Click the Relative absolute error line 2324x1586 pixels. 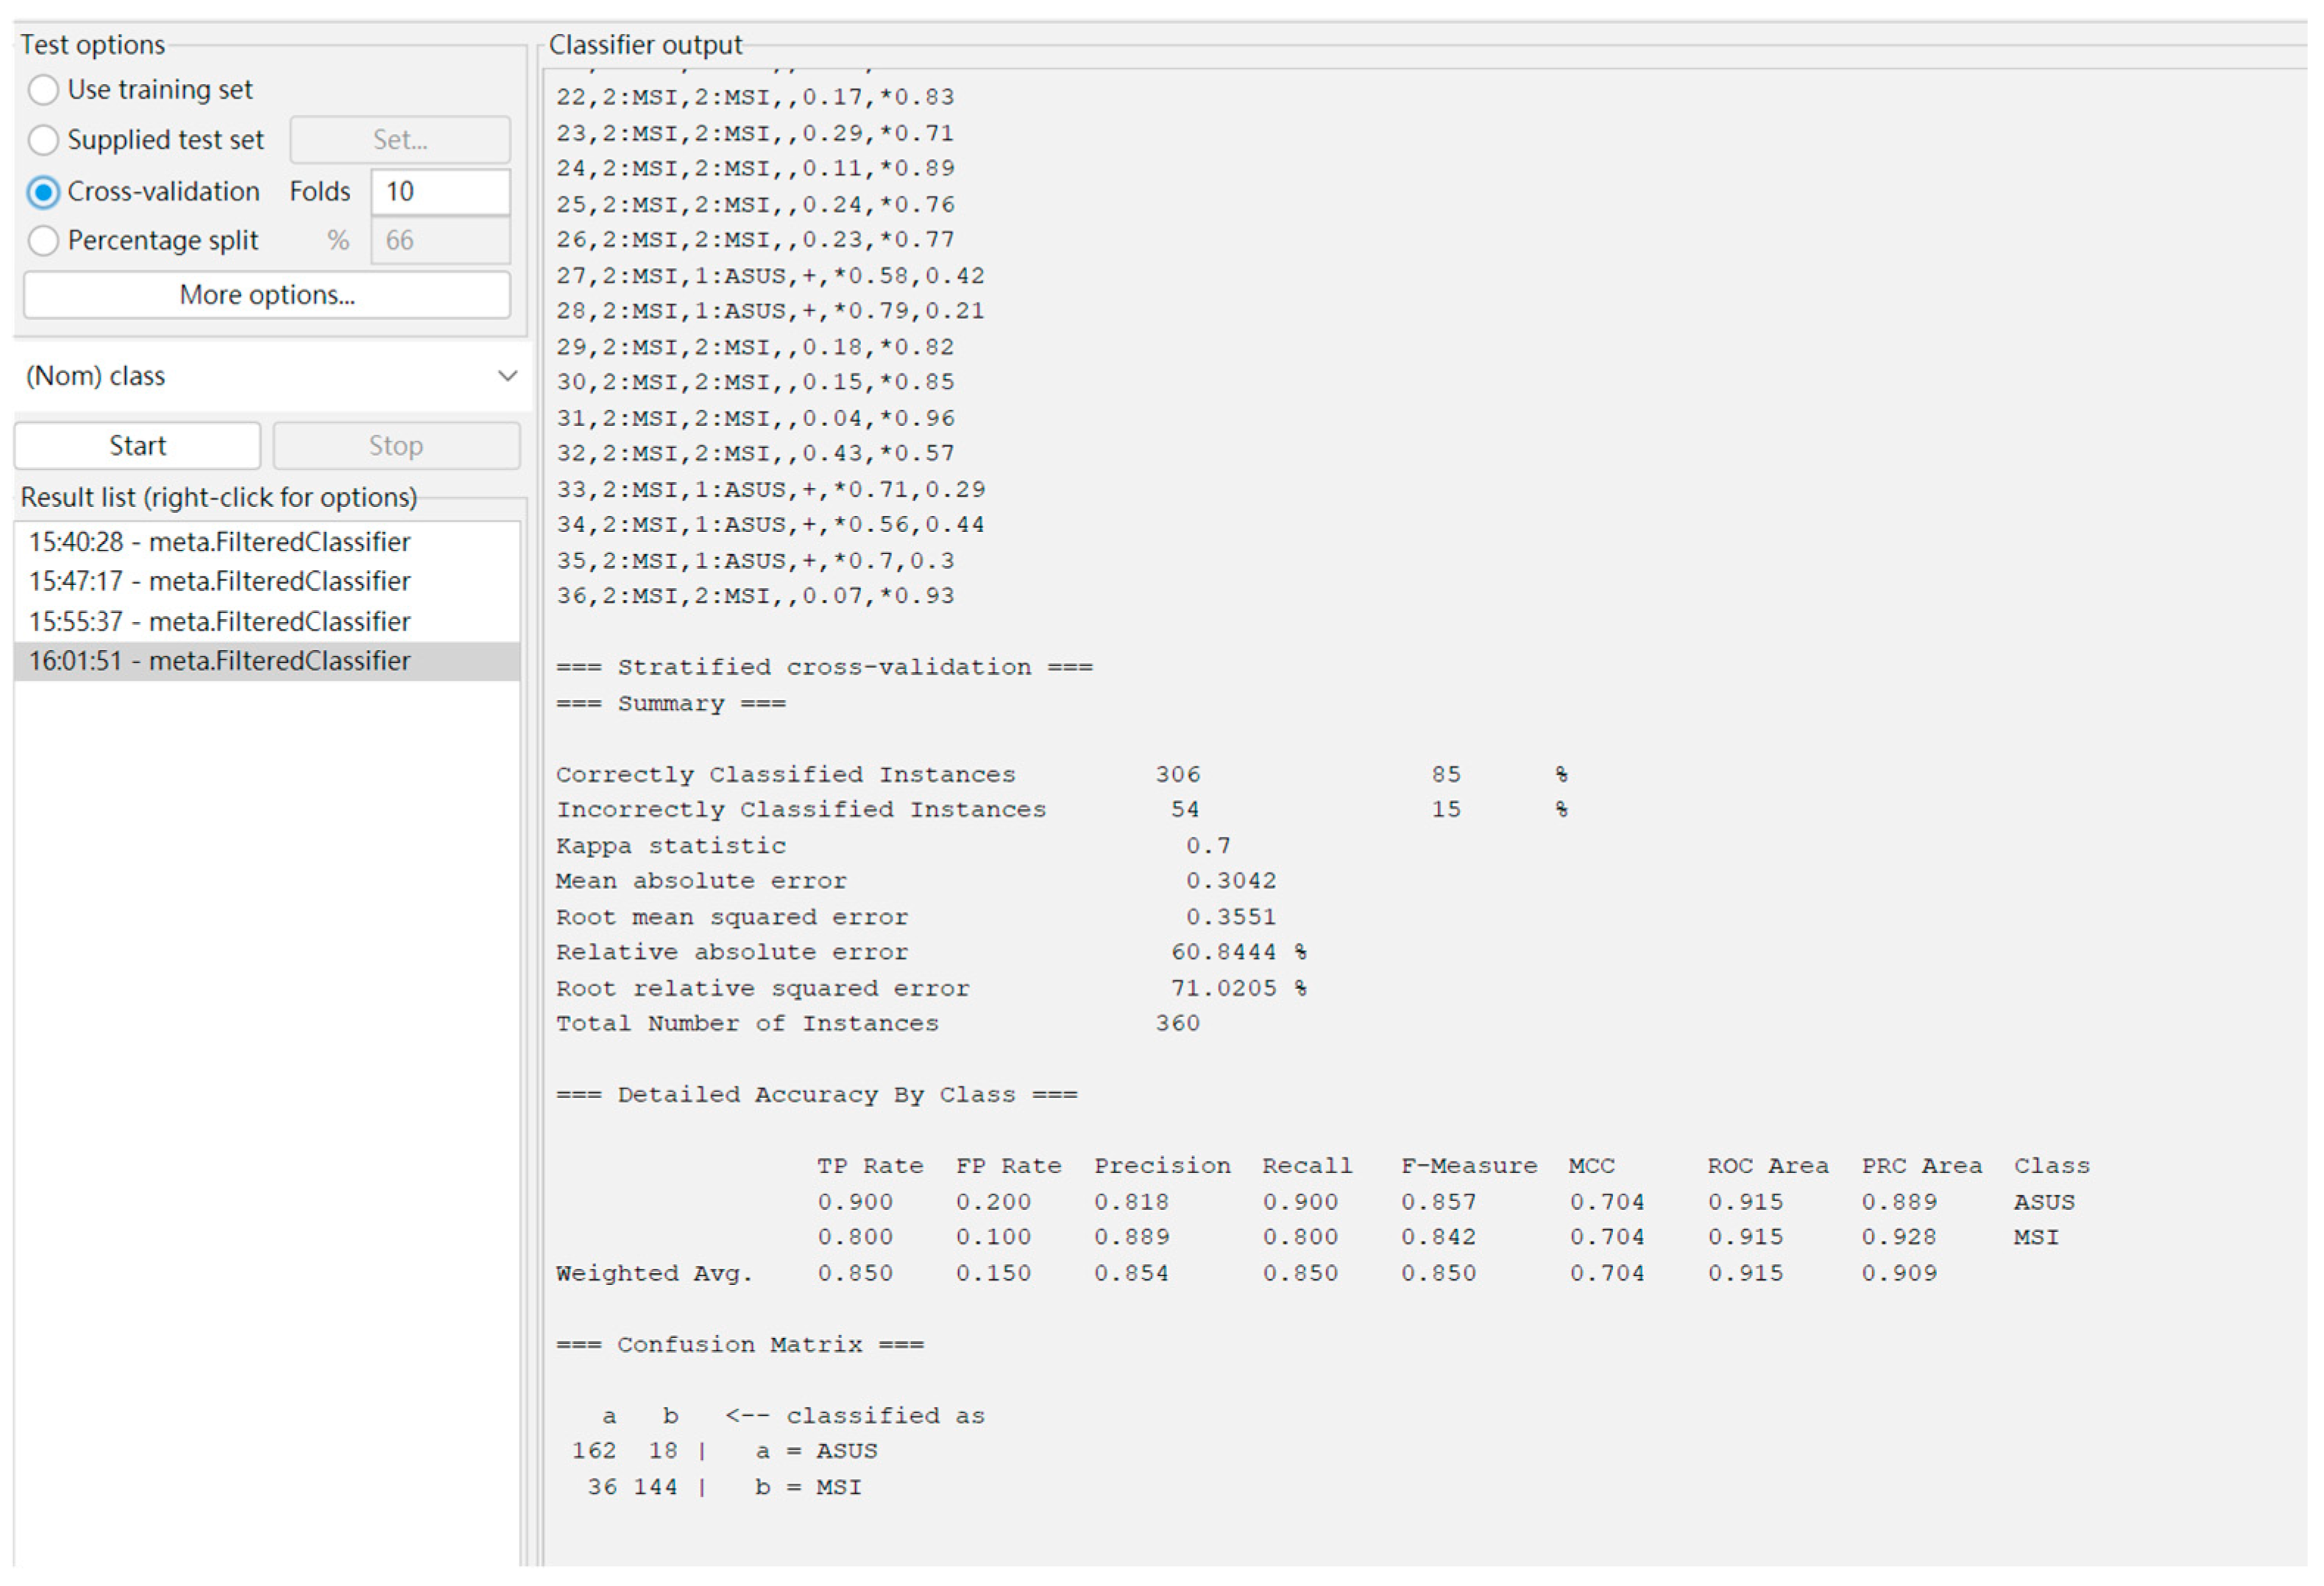(931, 953)
